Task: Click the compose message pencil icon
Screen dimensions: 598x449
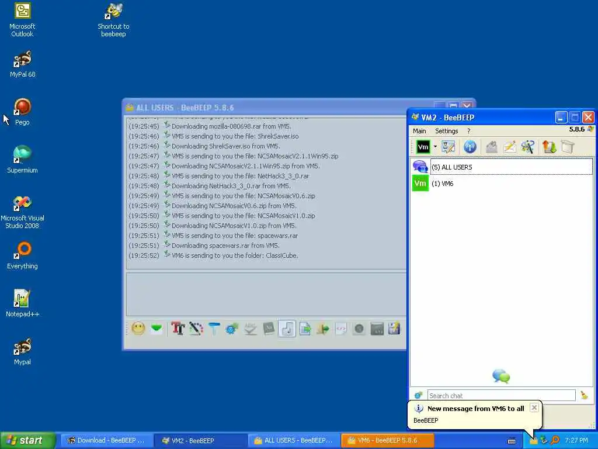Action: click(510, 147)
